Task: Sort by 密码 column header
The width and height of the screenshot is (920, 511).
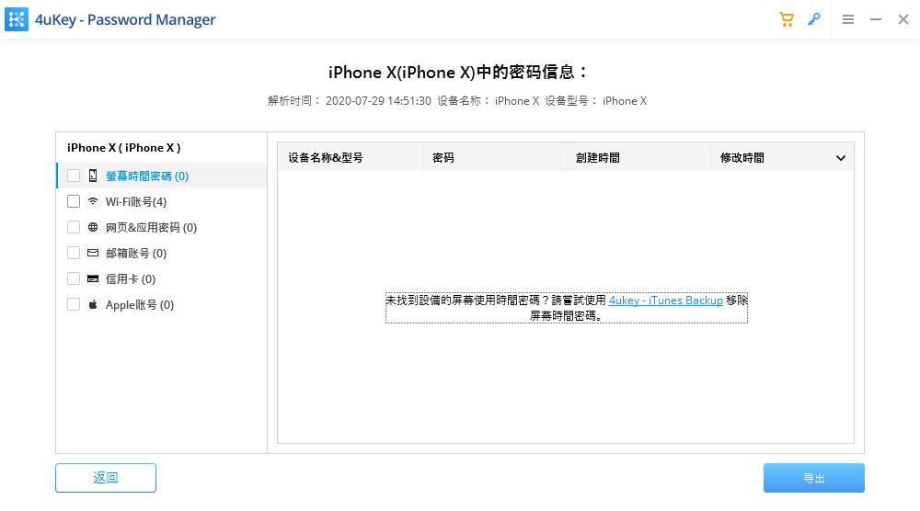Action: click(494, 158)
